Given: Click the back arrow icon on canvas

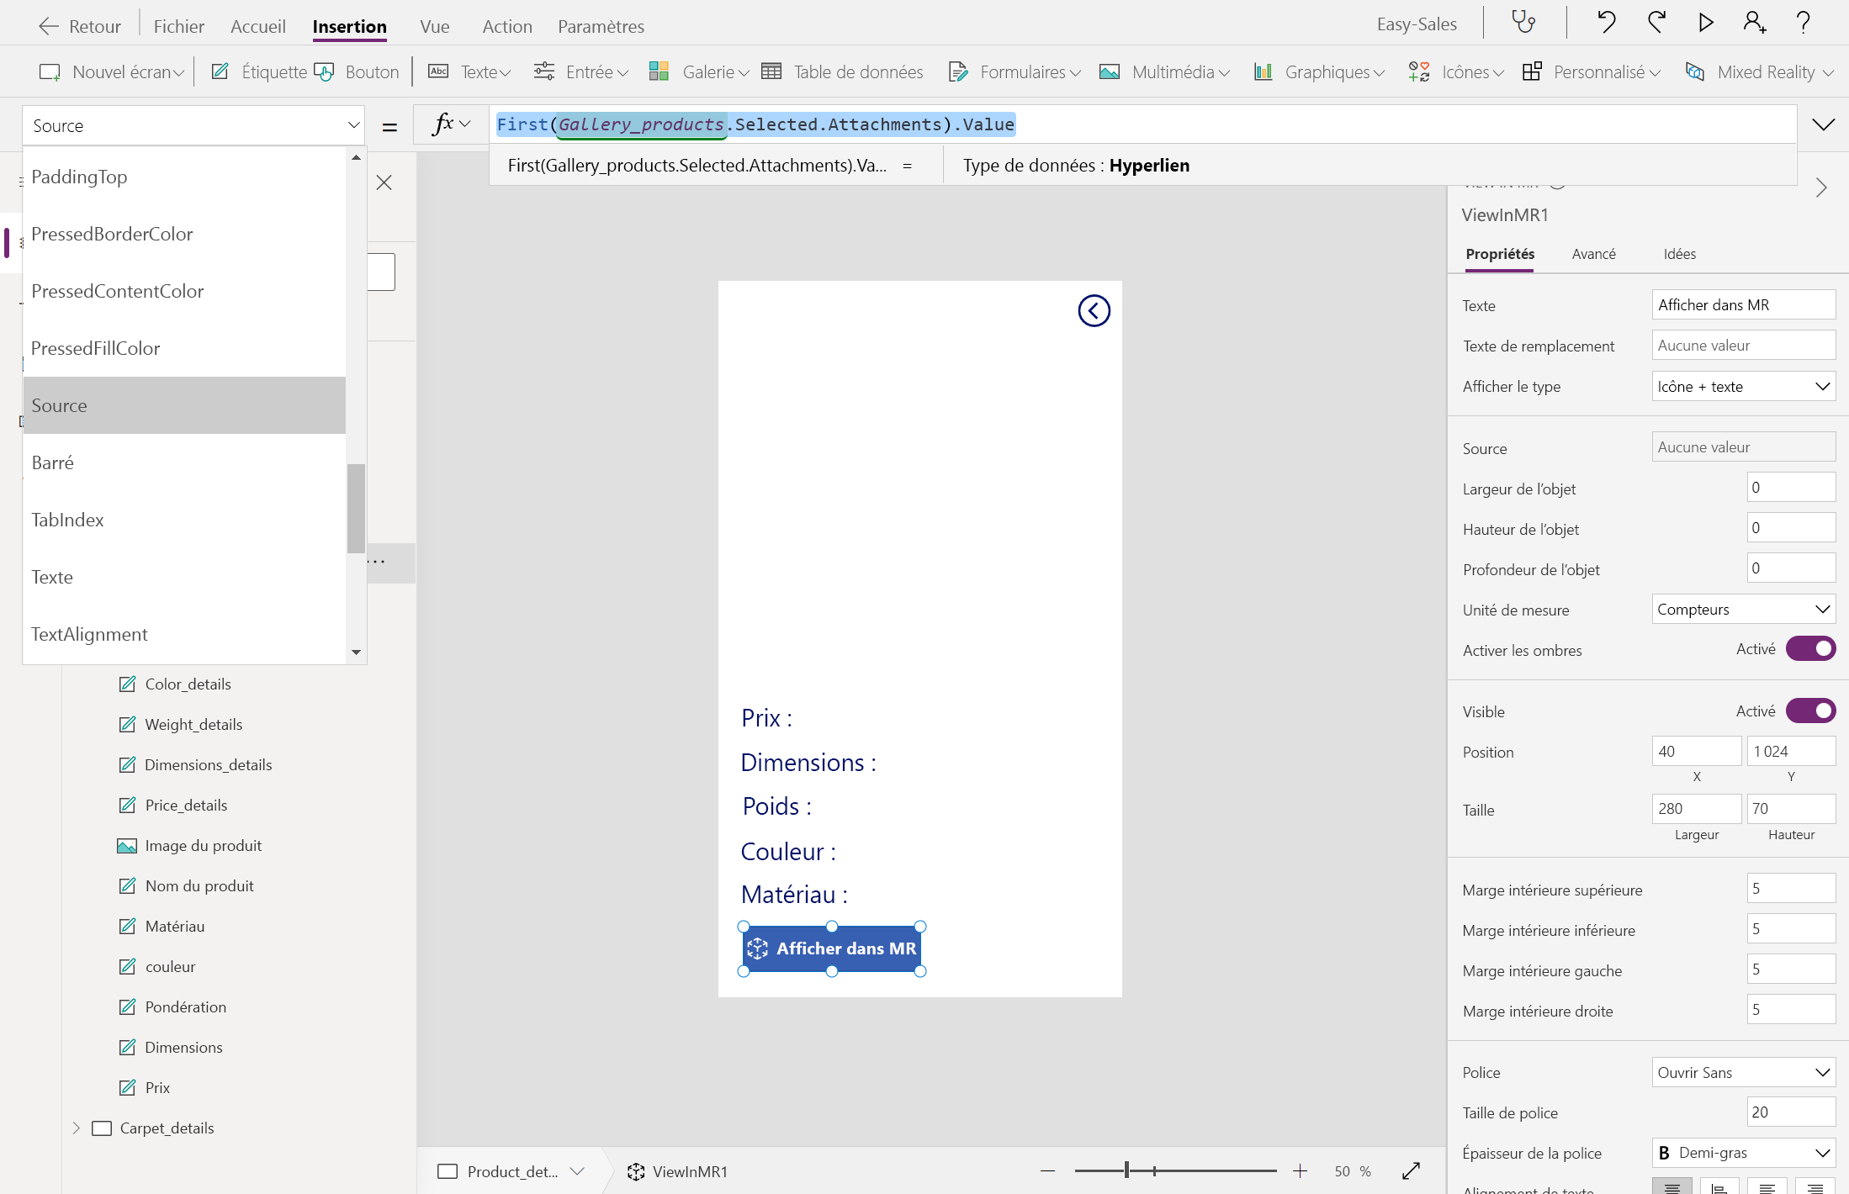Looking at the screenshot, I should tap(1094, 311).
